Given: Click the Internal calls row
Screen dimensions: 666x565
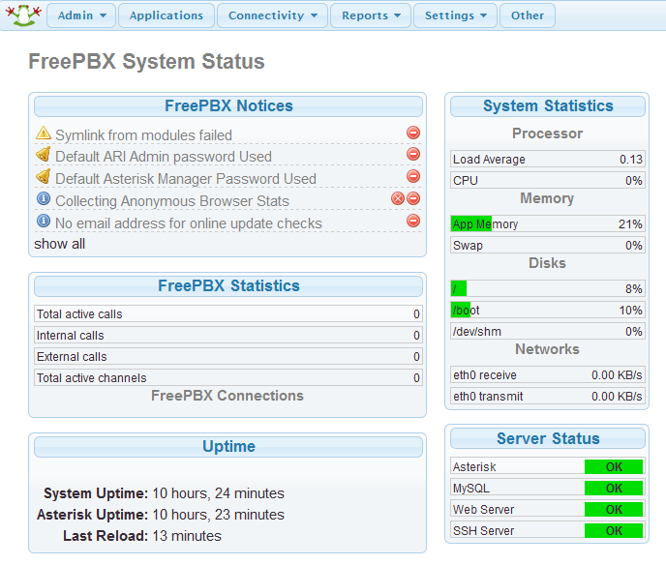Looking at the screenshot, I should [x=228, y=335].
